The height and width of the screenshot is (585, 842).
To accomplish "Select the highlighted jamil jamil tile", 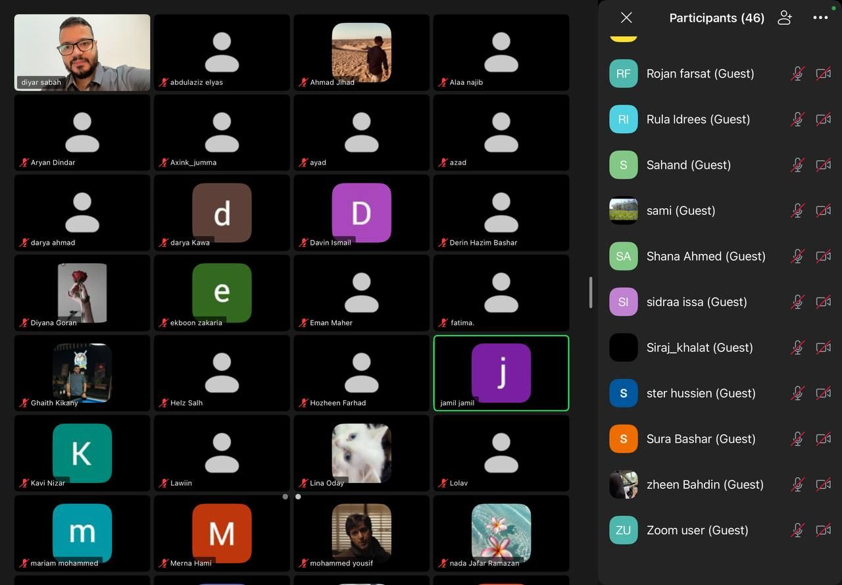I will coord(501,373).
